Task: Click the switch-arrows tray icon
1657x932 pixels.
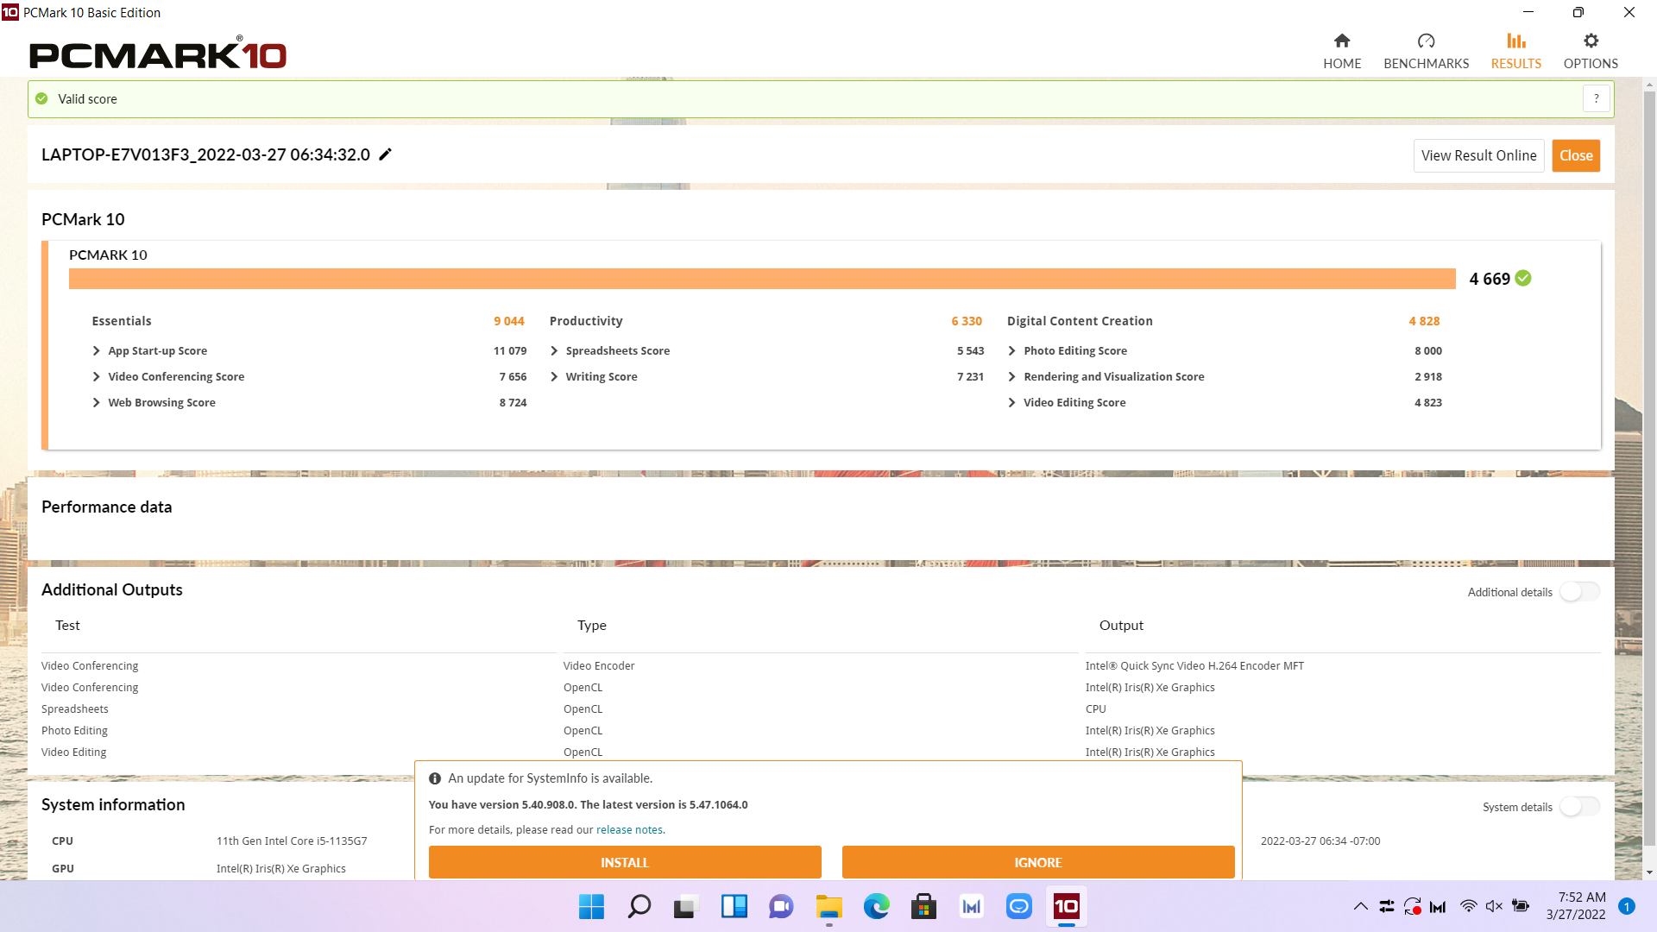Action: pyautogui.click(x=1387, y=906)
